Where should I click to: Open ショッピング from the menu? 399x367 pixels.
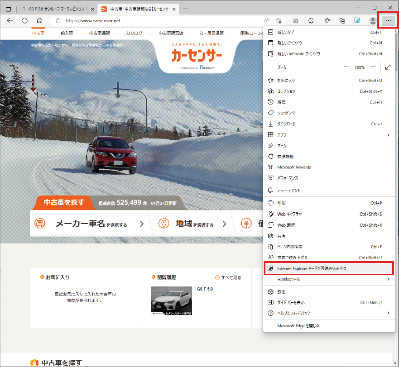click(329, 113)
